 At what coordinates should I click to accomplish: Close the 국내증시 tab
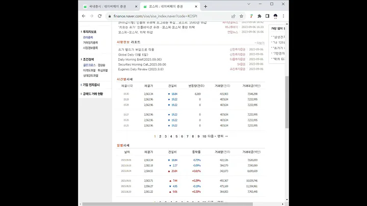(136, 7)
